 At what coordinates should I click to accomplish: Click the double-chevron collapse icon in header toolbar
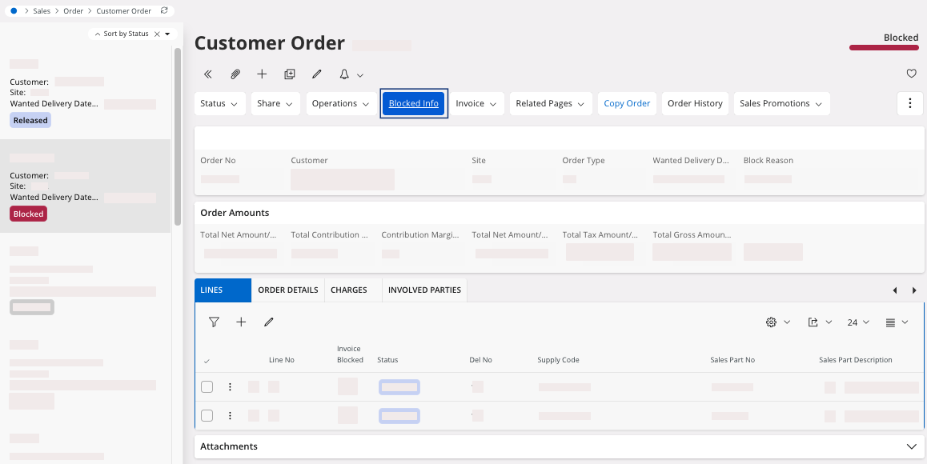pos(208,74)
